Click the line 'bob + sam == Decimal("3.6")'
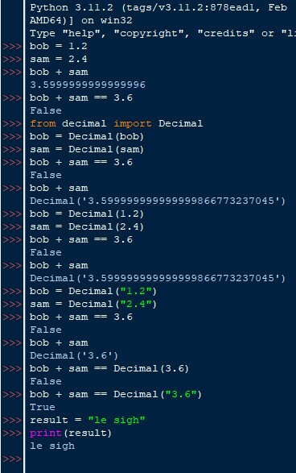 tap(116, 394)
